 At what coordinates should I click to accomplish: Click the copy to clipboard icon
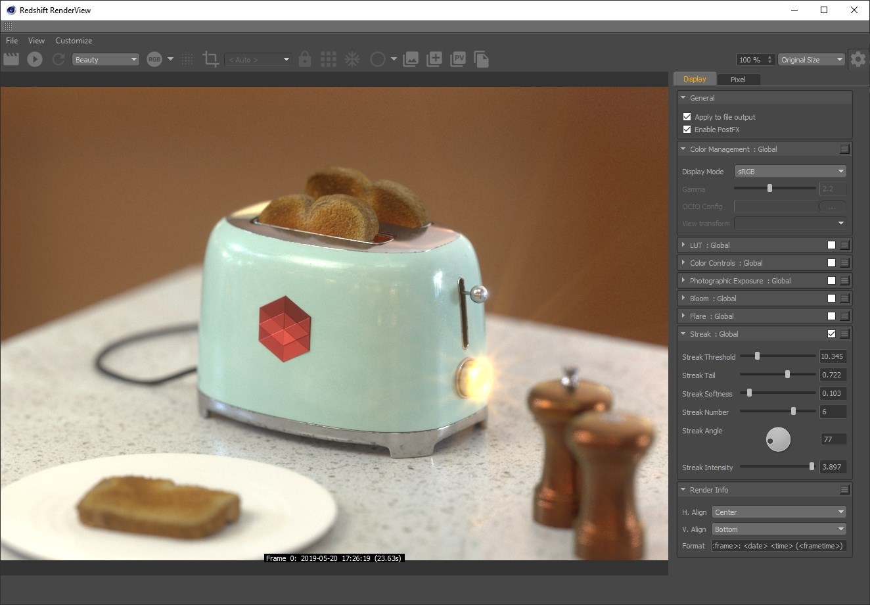pyautogui.click(x=482, y=59)
